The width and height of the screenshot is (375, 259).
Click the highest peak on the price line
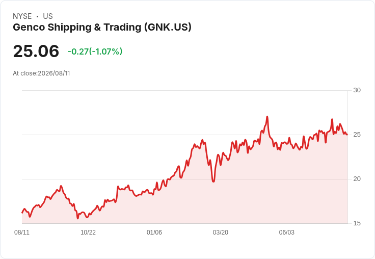pos(267,117)
